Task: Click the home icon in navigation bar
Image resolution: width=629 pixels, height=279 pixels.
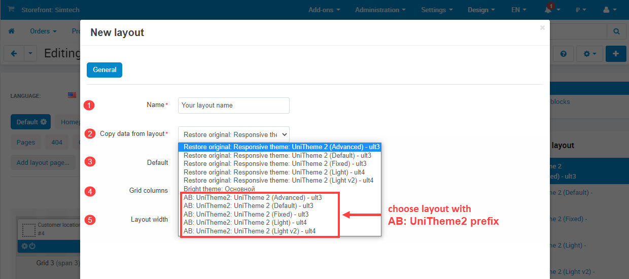Action: click(11, 31)
